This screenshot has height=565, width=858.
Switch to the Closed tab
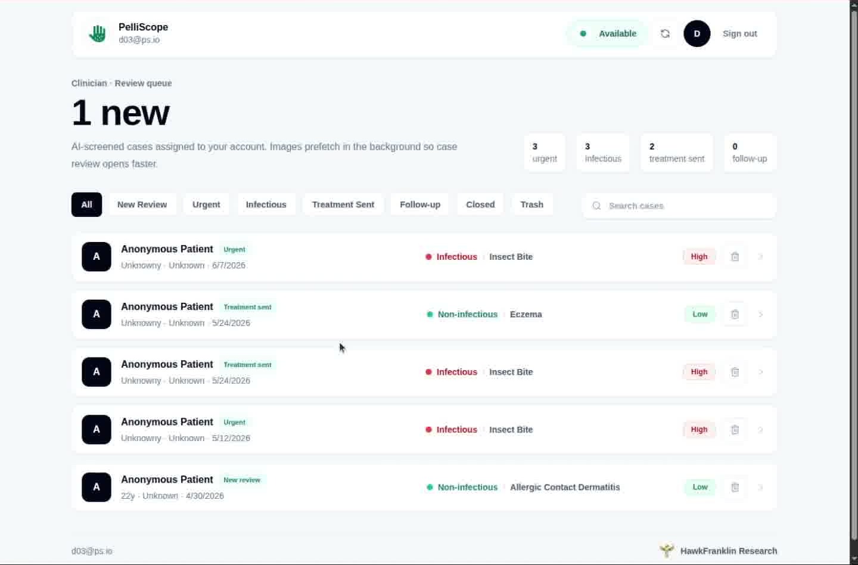click(480, 204)
